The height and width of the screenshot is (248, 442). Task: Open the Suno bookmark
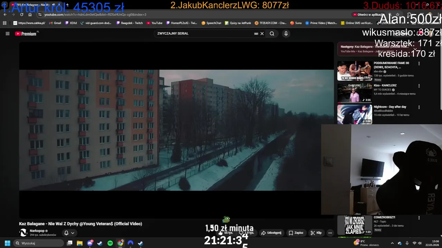(296, 23)
